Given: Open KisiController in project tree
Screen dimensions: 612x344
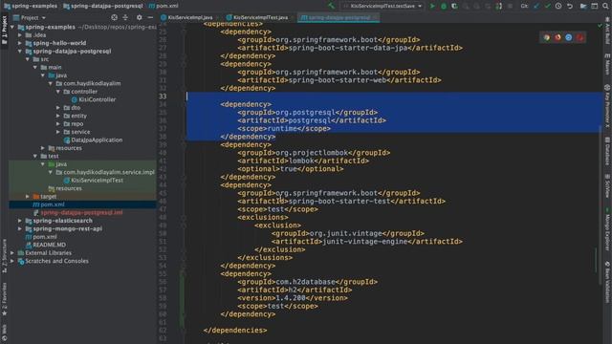Looking at the screenshot, I should point(98,99).
